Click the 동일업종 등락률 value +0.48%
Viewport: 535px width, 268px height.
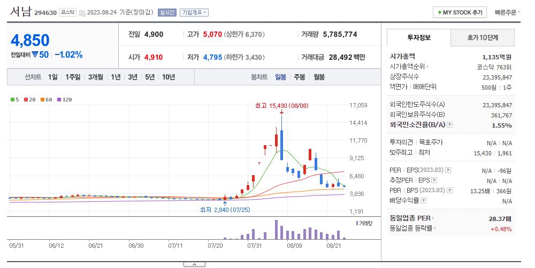(x=501, y=229)
